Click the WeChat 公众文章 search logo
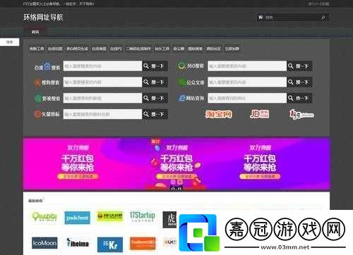Viewport: 353px width, 255px height. pos(191,82)
